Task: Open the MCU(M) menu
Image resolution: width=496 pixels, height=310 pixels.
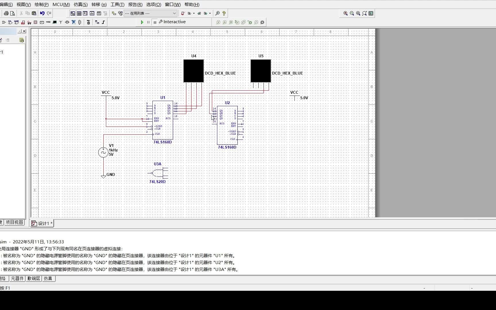Action: pos(61,4)
